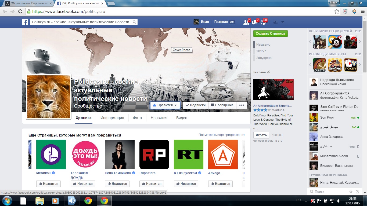Switch to the Информация tab
The height and width of the screenshot is (206, 367).
pyautogui.click(x=112, y=118)
